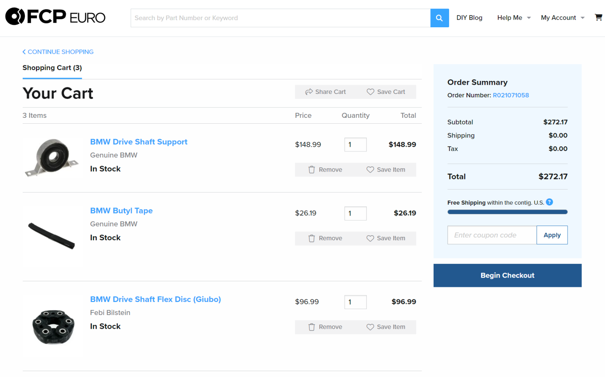The image size is (605, 377).
Task: Go back via Continue Shopping link
Action: pos(58,52)
